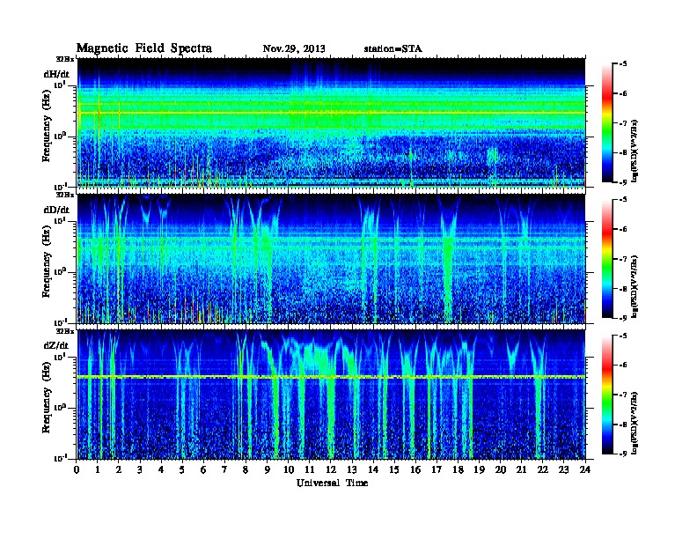The image size is (697, 539).
Task: Click the PSD units label beside dZ/dt color bar
Action: coord(635,423)
